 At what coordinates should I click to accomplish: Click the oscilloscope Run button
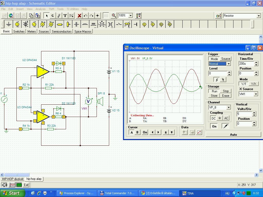tap(214, 91)
